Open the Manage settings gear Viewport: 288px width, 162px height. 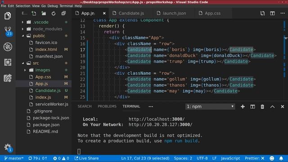point(8,147)
